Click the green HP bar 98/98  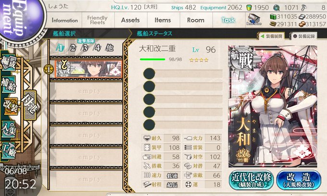152,60
